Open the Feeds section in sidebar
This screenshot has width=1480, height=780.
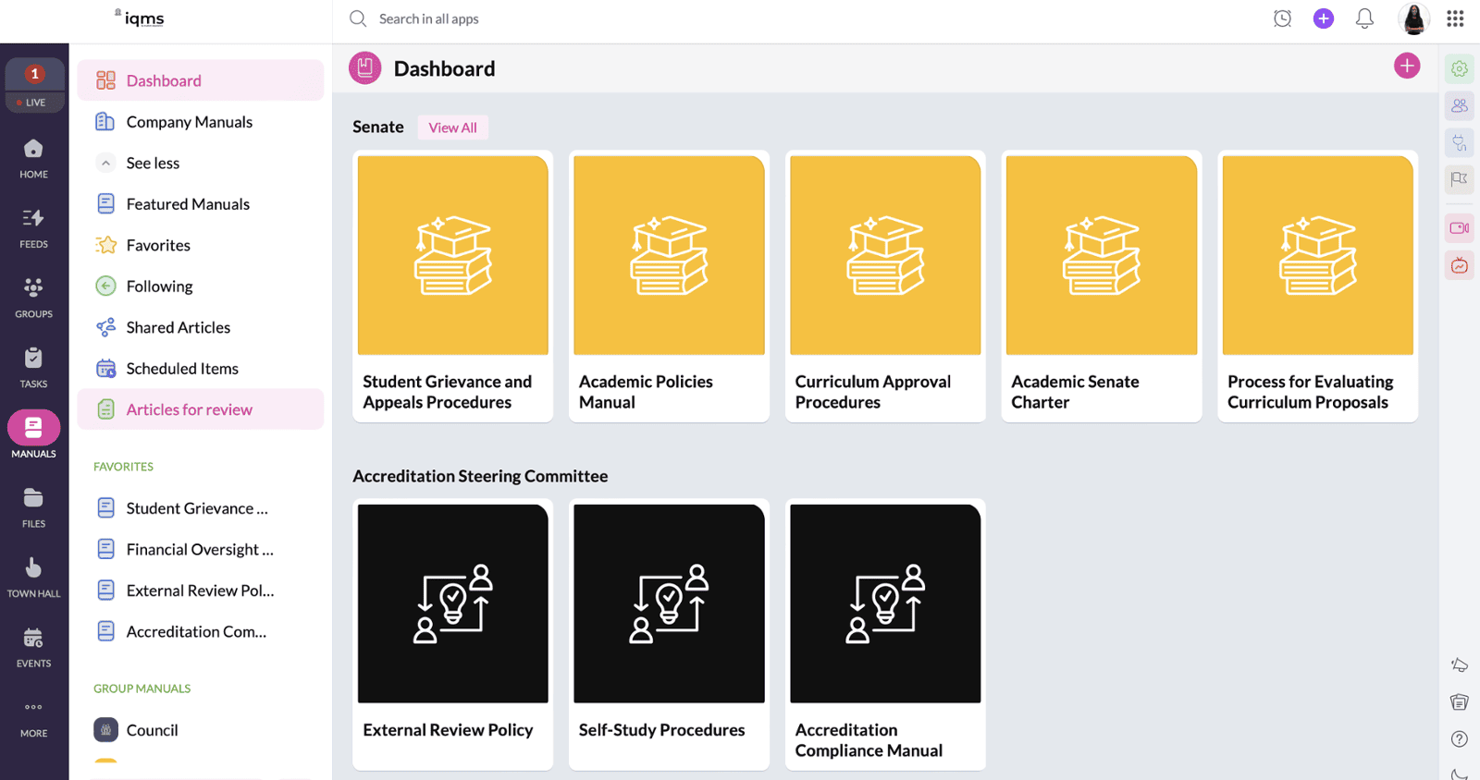33,227
